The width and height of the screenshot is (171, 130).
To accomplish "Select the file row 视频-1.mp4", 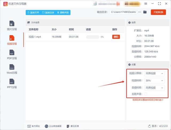I will click(75, 37).
